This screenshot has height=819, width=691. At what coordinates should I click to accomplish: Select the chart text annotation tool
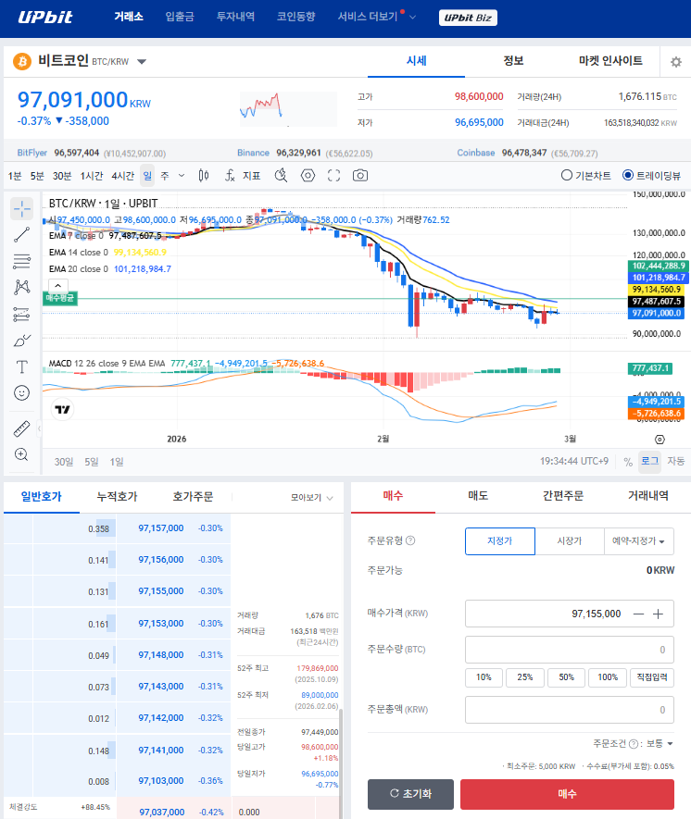[21, 366]
